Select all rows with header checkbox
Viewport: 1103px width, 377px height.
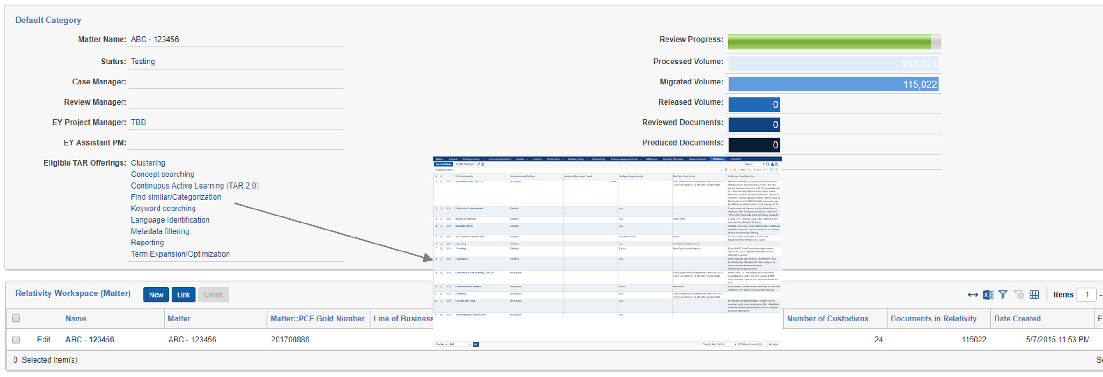click(x=16, y=319)
